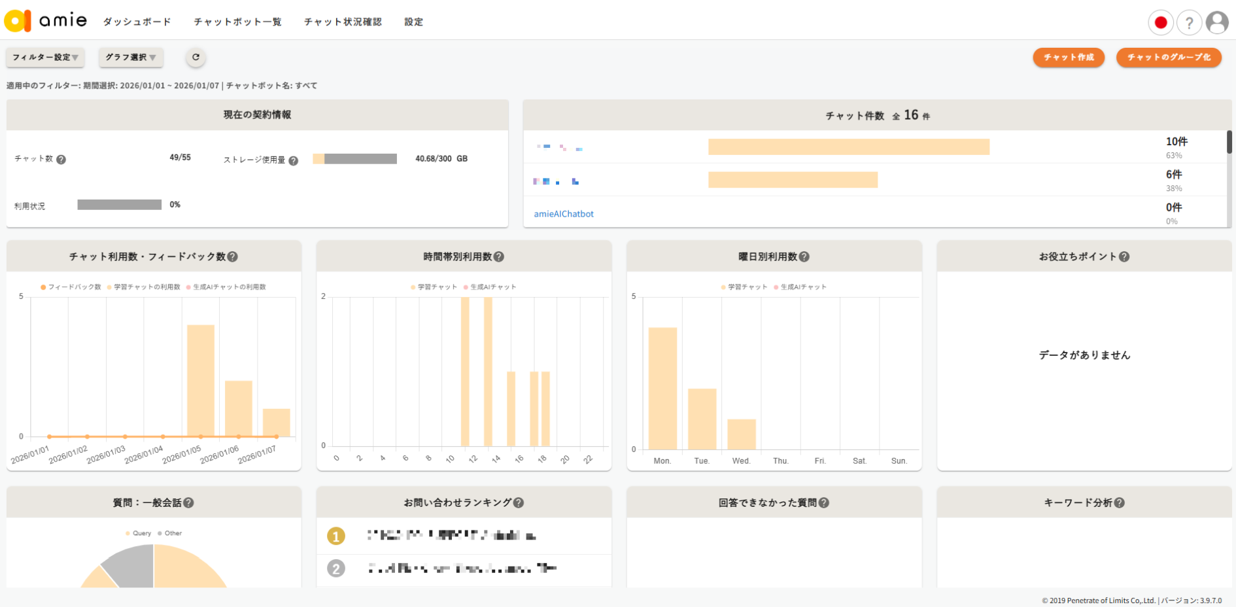
Task: Click help icon beside チャット数 label
Action: [61, 160]
